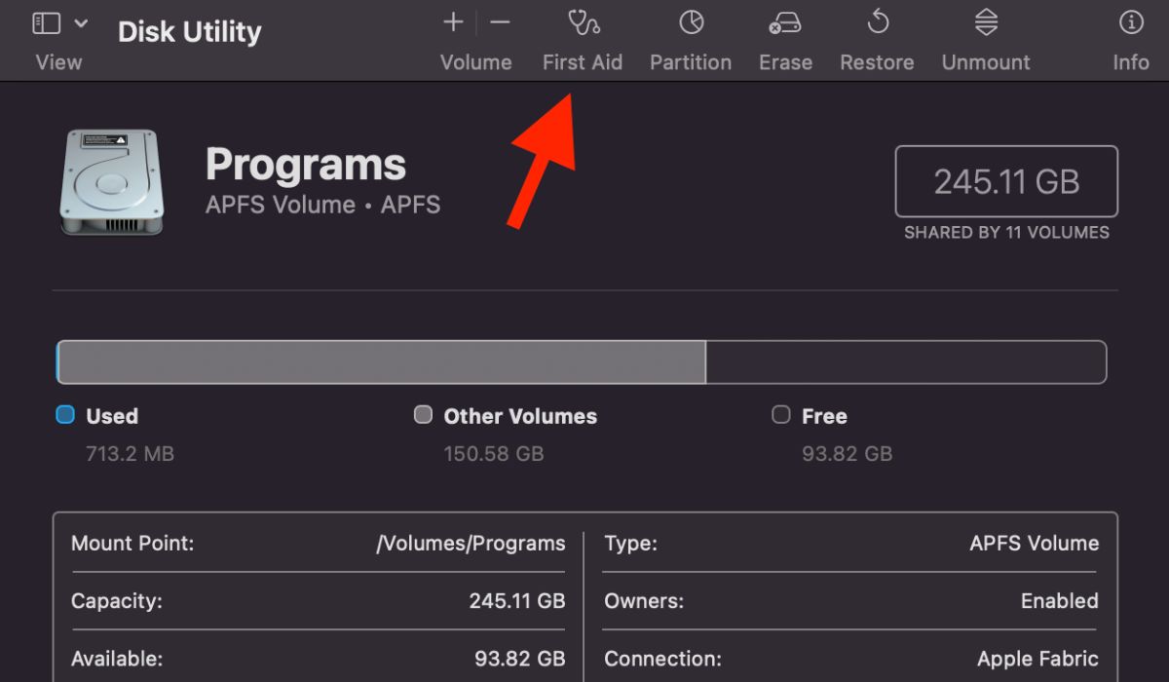Select the 150.58 GB other volumes value
Image resolution: width=1169 pixels, height=682 pixels.
click(493, 454)
